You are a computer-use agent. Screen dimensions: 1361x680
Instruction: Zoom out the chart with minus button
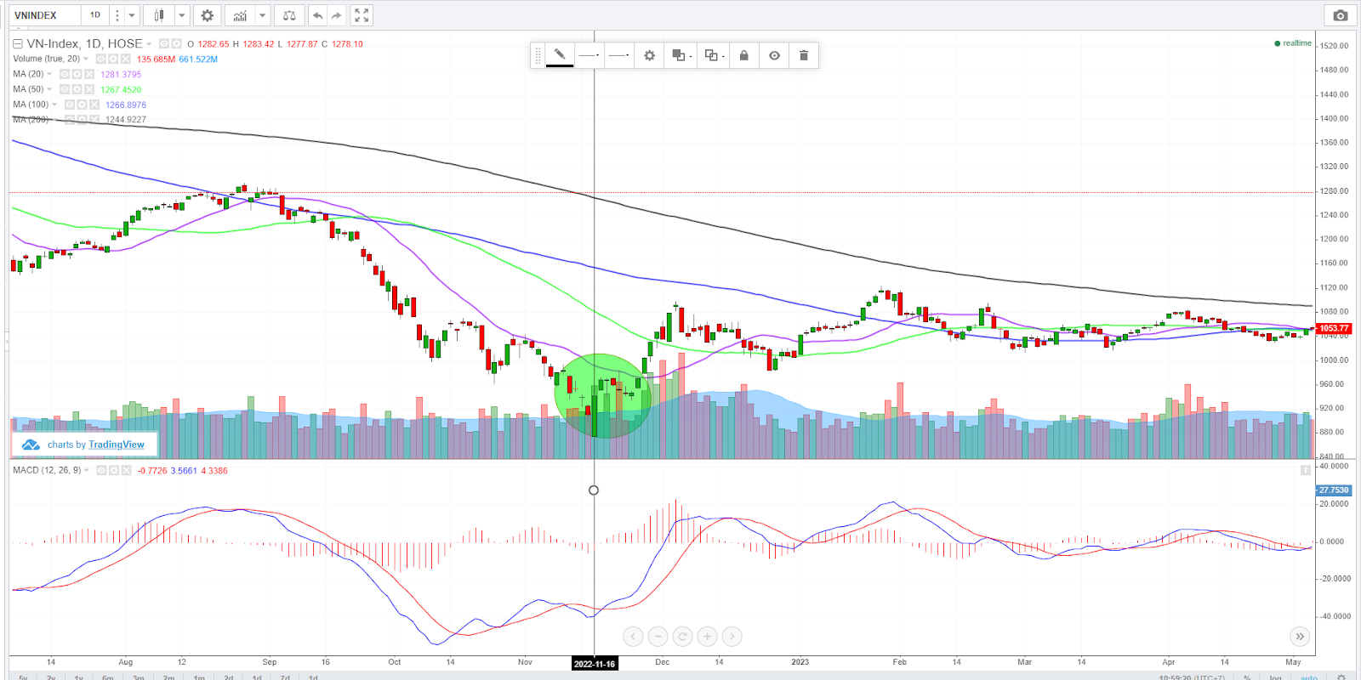tap(658, 636)
